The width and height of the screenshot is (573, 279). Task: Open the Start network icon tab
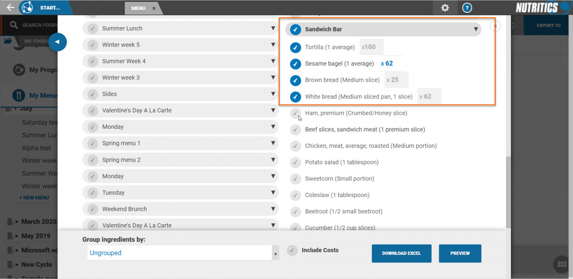27,8
